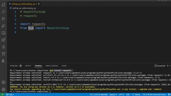Change end of line sequence CRLF
The height and width of the screenshot is (96, 171).
(x=128, y=94)
